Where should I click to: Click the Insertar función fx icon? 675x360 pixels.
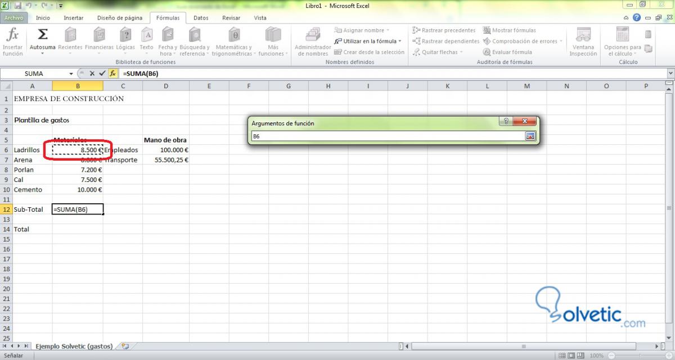click(x=12, y=35)
